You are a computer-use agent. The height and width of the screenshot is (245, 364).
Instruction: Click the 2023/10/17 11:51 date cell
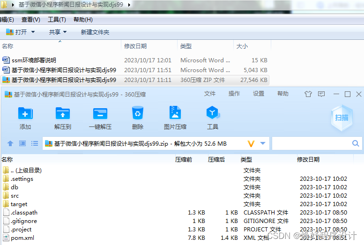(x=148, y=70)
